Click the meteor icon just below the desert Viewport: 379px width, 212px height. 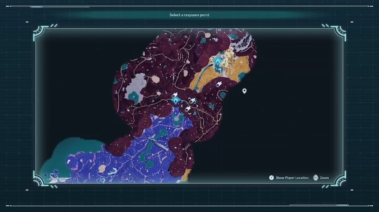[x=218, y=84]
